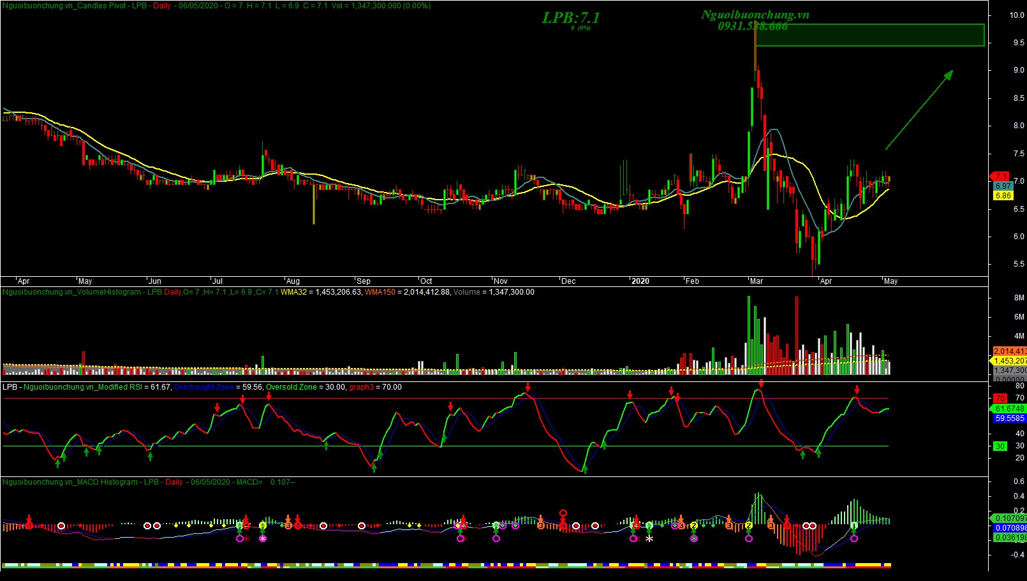Click the Oct label on the time axis
Viewport: 1027px width, 581px height.
(x=426, y=281)
